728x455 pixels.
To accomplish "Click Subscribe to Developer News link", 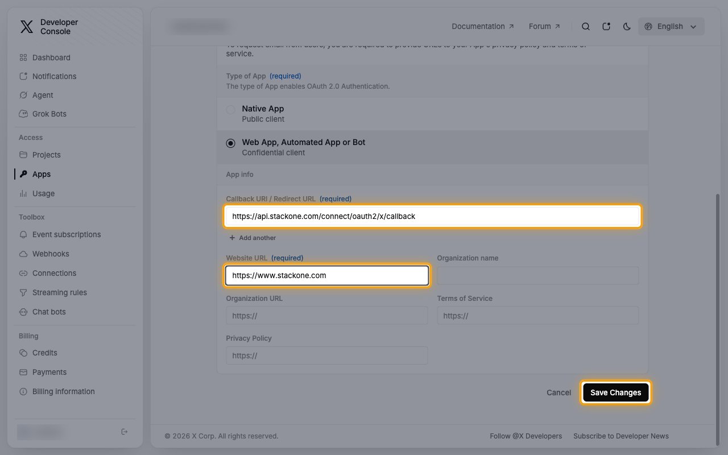I will click(621, 436).
